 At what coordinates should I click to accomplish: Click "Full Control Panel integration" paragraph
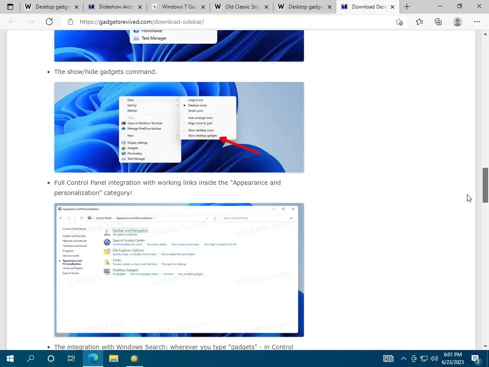pyautogui.click(x=168, y=188)
